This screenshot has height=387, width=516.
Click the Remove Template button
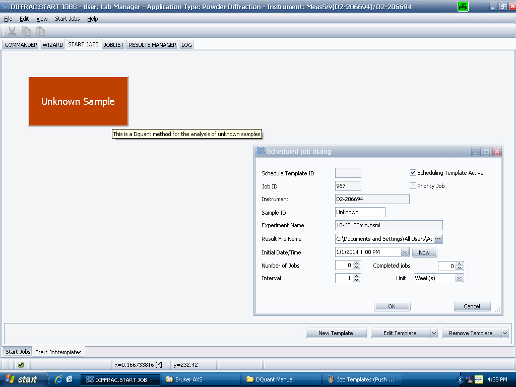tap(471, 333)
